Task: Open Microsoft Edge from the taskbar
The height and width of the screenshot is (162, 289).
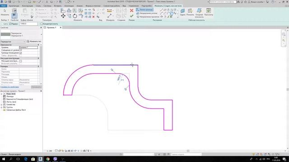Action: (x=26, y=159)
